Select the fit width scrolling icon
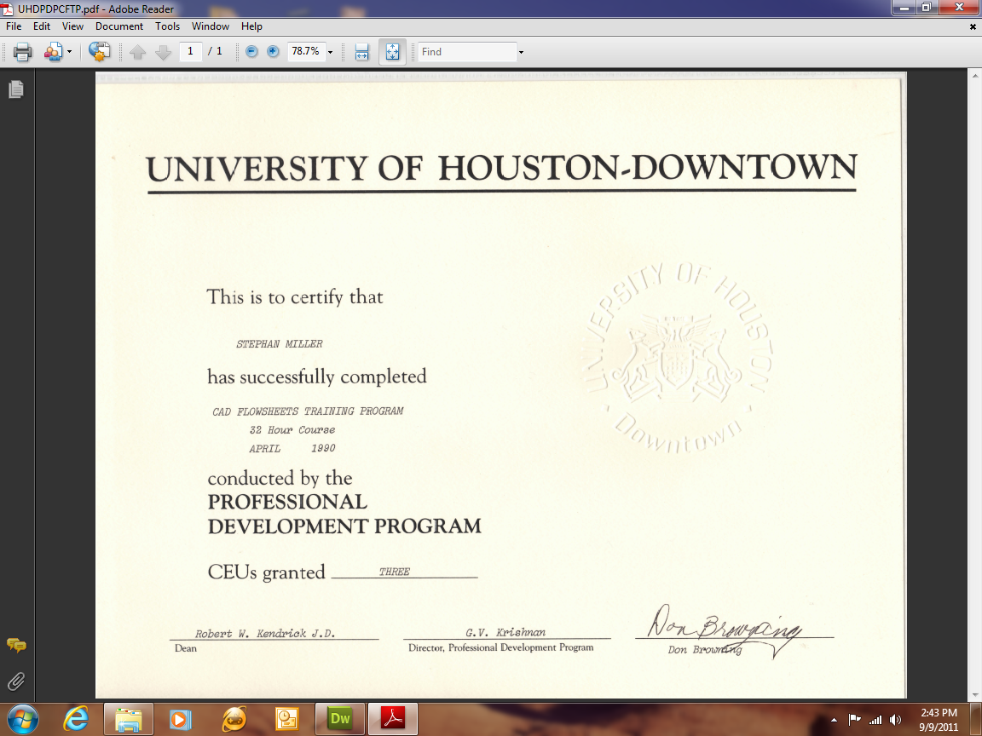This screenshot has width=982, height=736. (x=362, y=51)
